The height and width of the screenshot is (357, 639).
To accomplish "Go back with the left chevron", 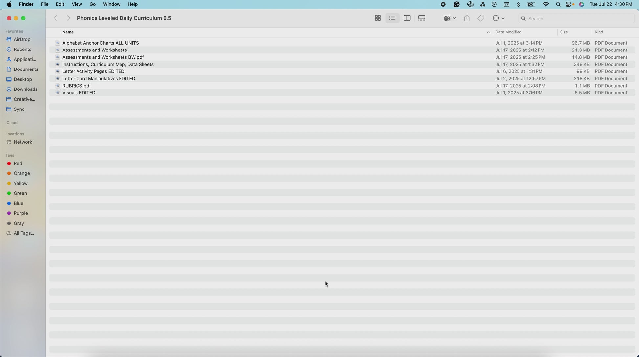I will tap(56, 18).
